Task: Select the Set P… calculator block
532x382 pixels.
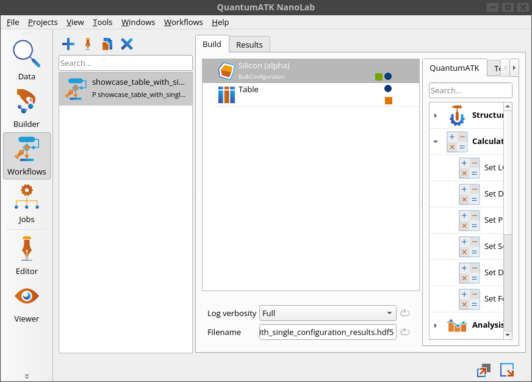Action: 467,220
